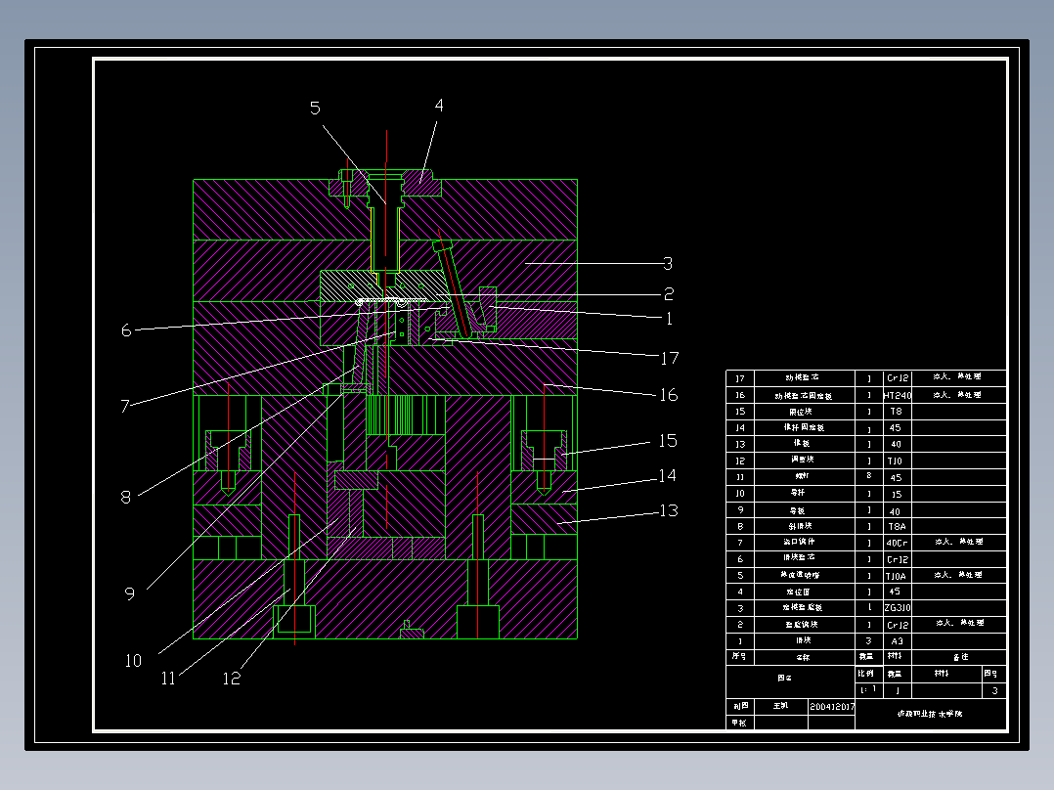Screen dimensions: 1054x790
Task: Click callout number 1 right of the drawing
Action: point(669,319)
